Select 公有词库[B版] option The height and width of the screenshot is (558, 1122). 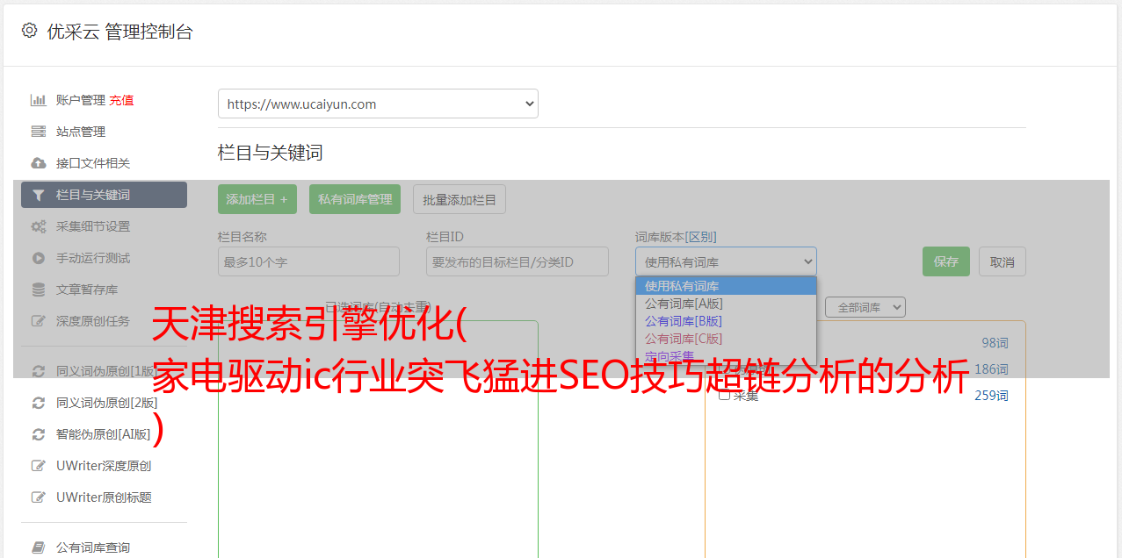[726, 321]
